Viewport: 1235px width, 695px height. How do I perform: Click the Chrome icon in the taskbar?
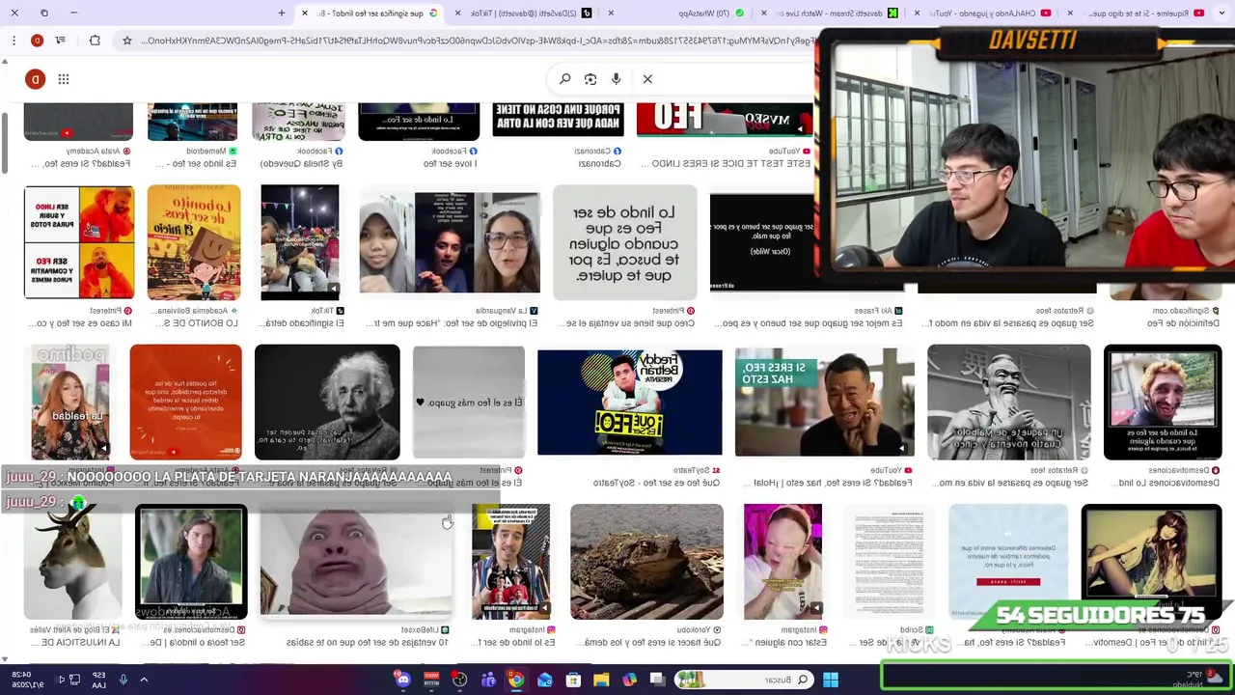(516, 680)
